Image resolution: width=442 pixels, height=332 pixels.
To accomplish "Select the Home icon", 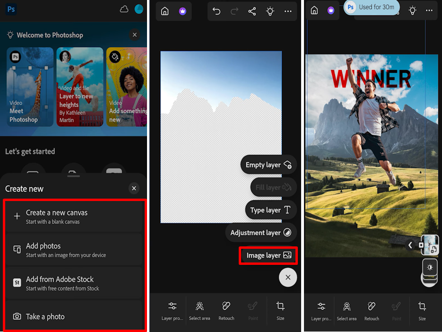I will point(165,10).
